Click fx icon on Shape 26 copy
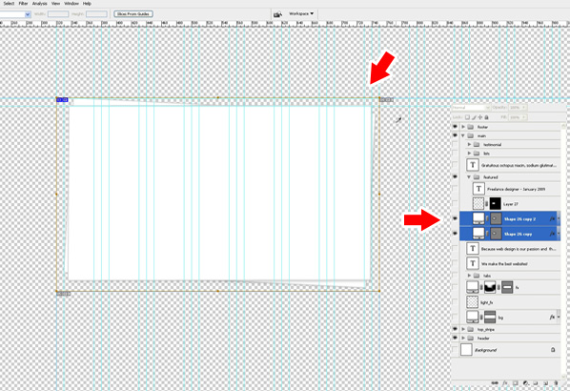Image resolution: width=570 pixels, height=391 pixels. click(x=552, y=234)
